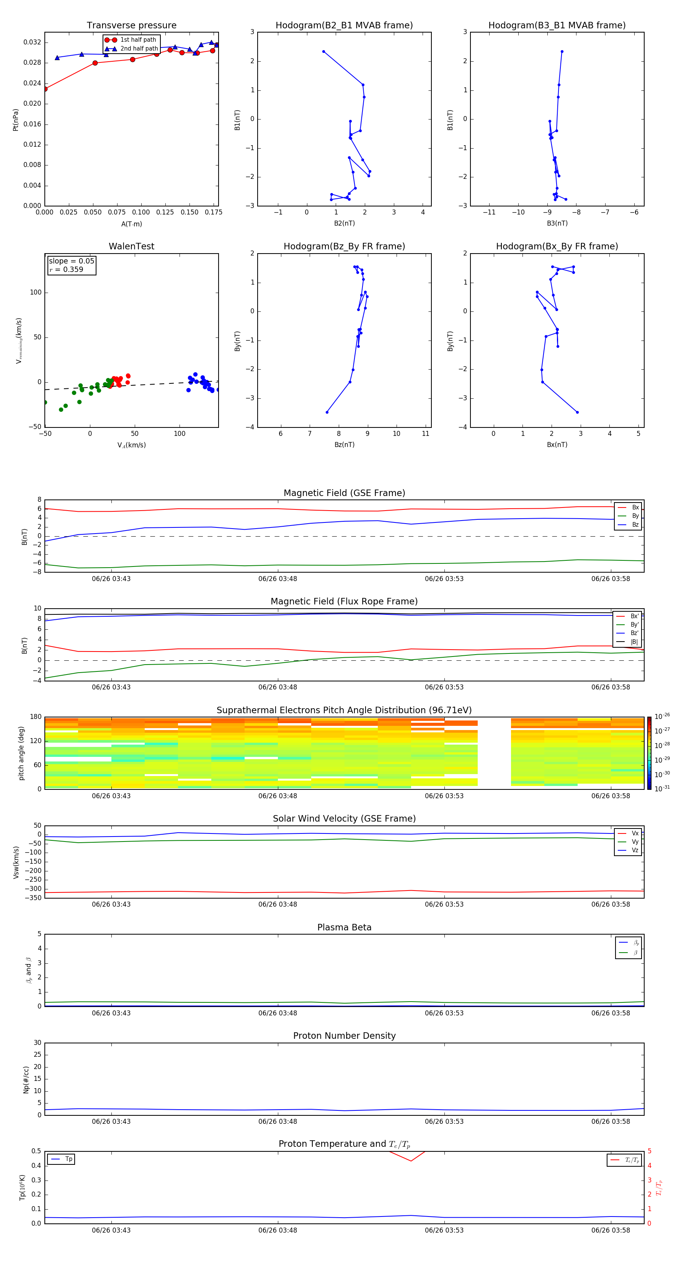
Task: Select By' in the Flux Rope Frame legend
Action: click(628, 625)
